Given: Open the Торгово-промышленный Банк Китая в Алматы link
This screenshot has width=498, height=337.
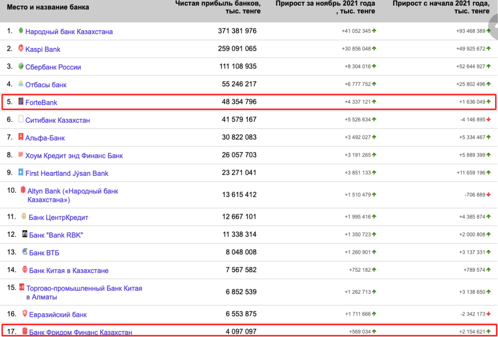Looking at the screenshot, I should (84, 293).
